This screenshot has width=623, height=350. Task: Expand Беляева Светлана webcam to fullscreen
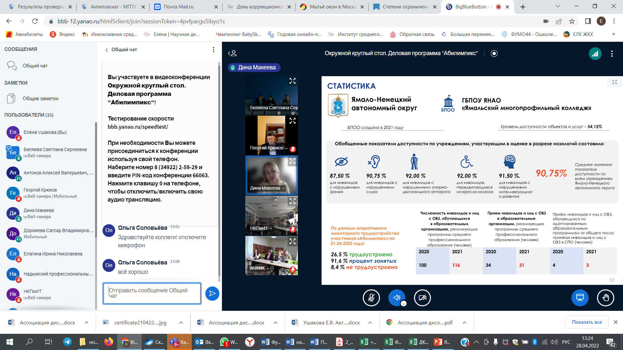(x=292, y=81)
